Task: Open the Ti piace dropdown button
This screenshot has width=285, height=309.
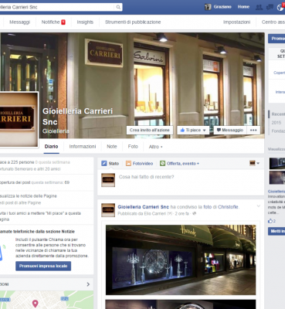Action: pyautogui.click(x=193, y=130)
